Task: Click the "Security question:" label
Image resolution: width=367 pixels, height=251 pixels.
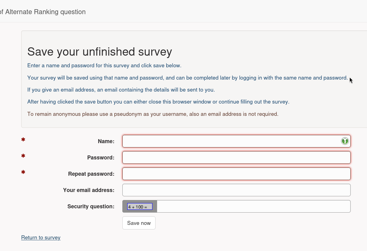Action: click(x=91, y=206)
